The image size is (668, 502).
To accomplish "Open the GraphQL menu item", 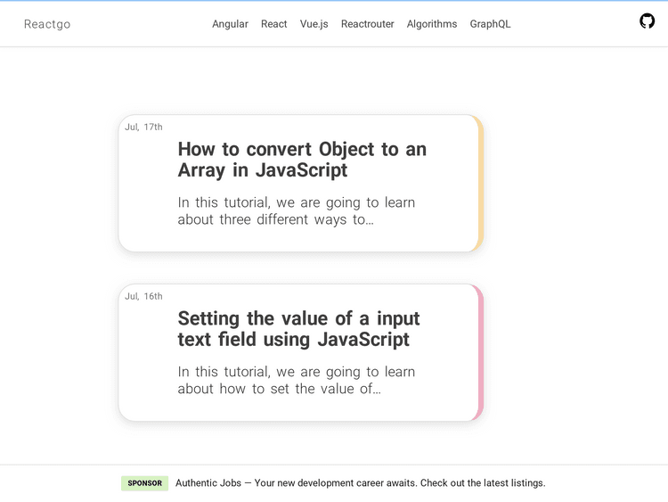I will (x=490, y=24).
